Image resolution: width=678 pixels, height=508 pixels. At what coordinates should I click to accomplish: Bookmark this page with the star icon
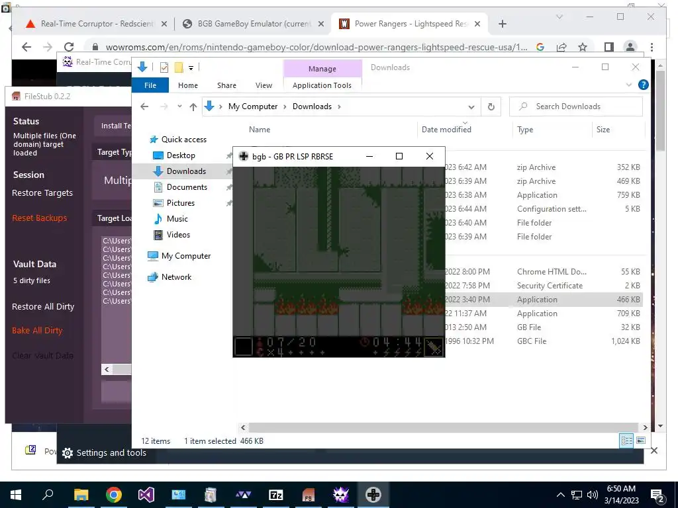(583, 47)
